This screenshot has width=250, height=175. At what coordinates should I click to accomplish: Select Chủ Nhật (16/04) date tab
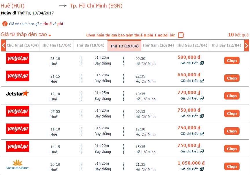point(23,45)
